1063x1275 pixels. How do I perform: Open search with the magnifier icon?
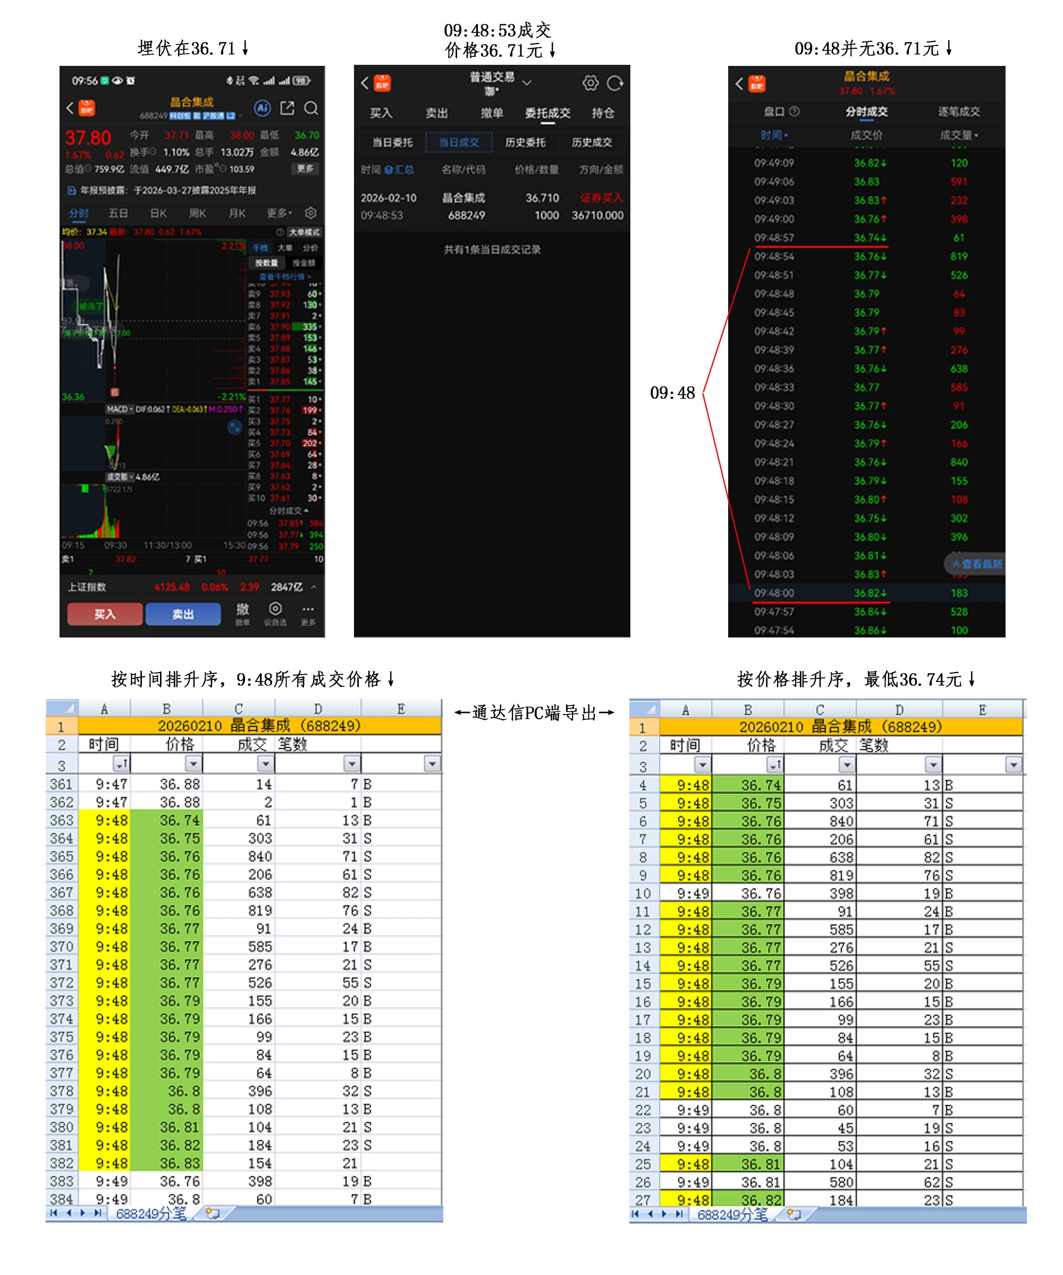(x=311, y=109)
